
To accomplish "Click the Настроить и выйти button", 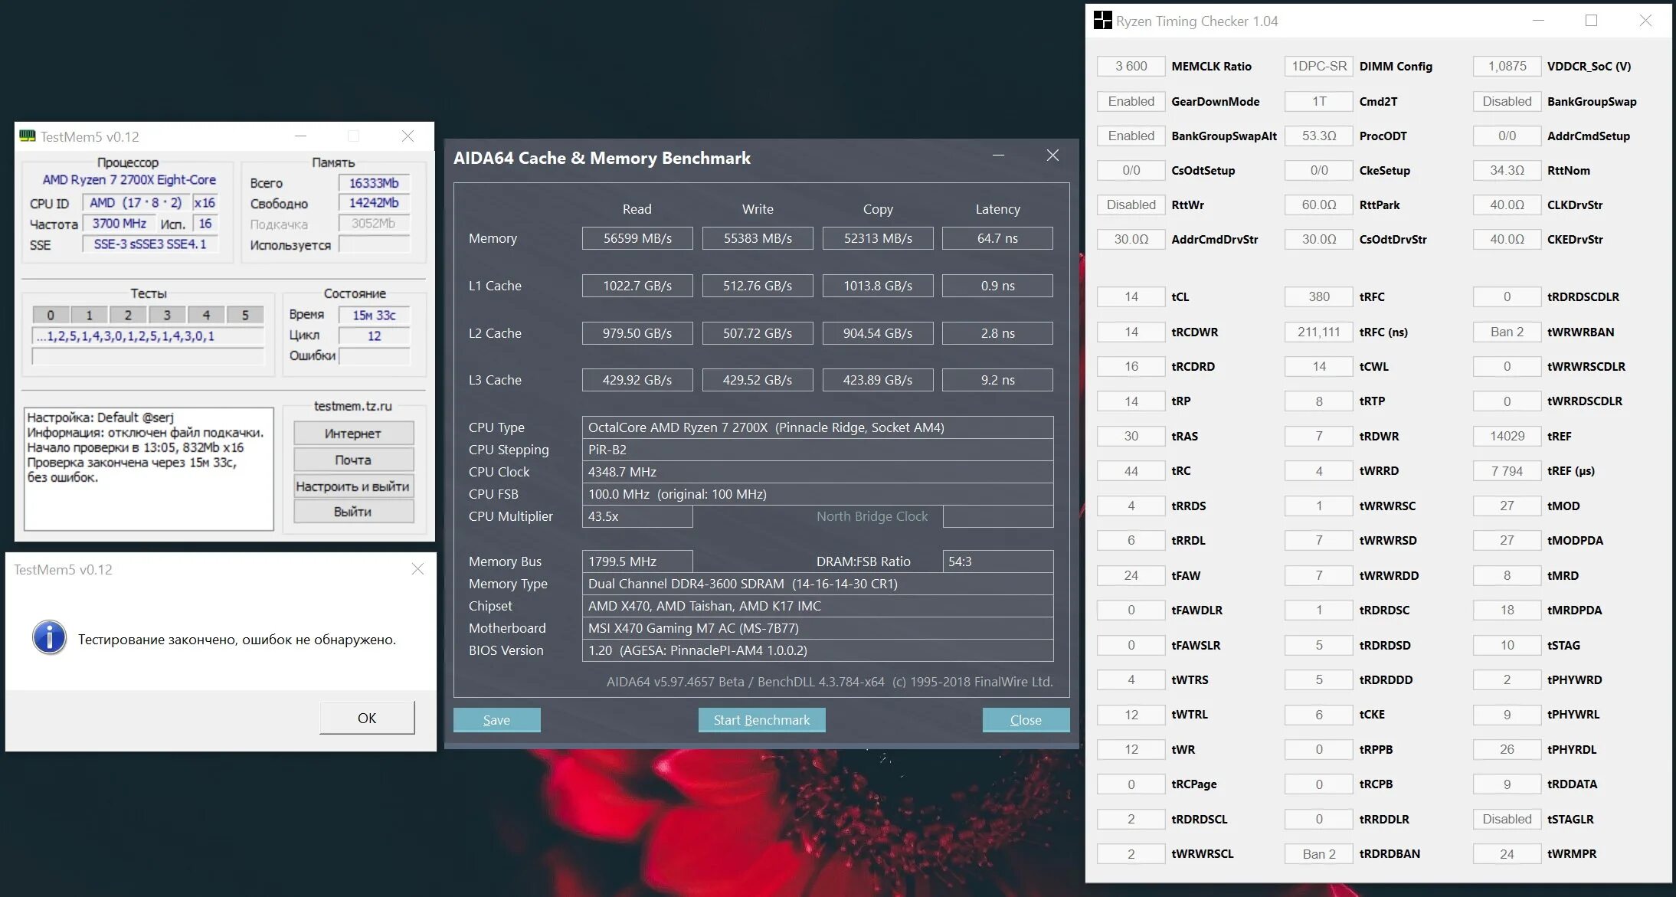I will coord(352,486).
